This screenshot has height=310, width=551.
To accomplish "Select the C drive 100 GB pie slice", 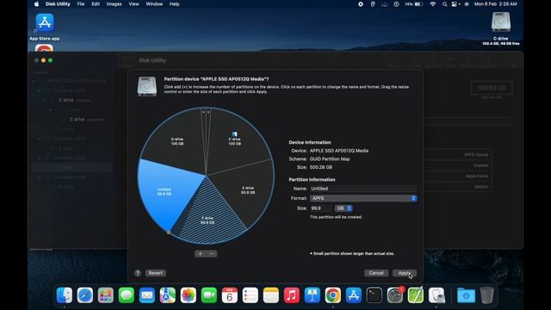I will (235, 140).
